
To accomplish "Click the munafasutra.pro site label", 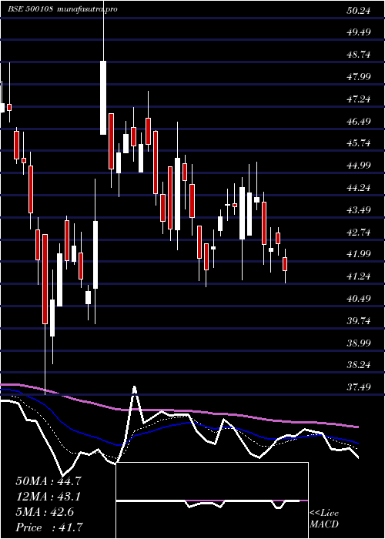I will (x=87, y=9).
